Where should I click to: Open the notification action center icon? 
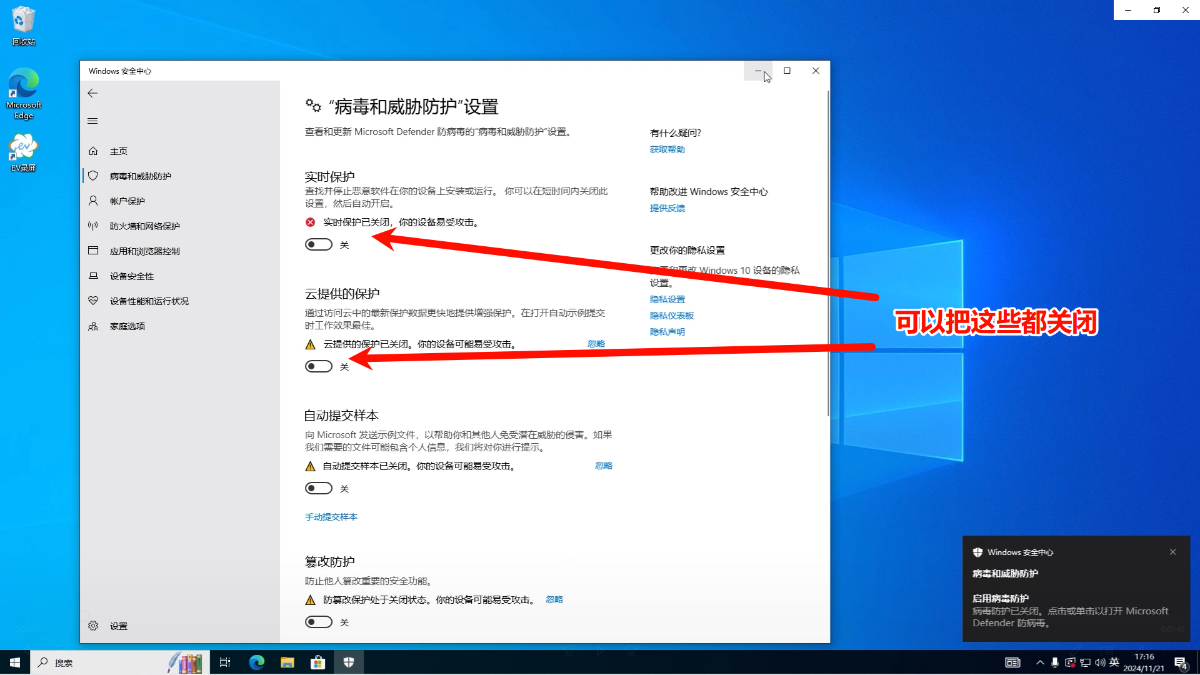coord(1181,663)
